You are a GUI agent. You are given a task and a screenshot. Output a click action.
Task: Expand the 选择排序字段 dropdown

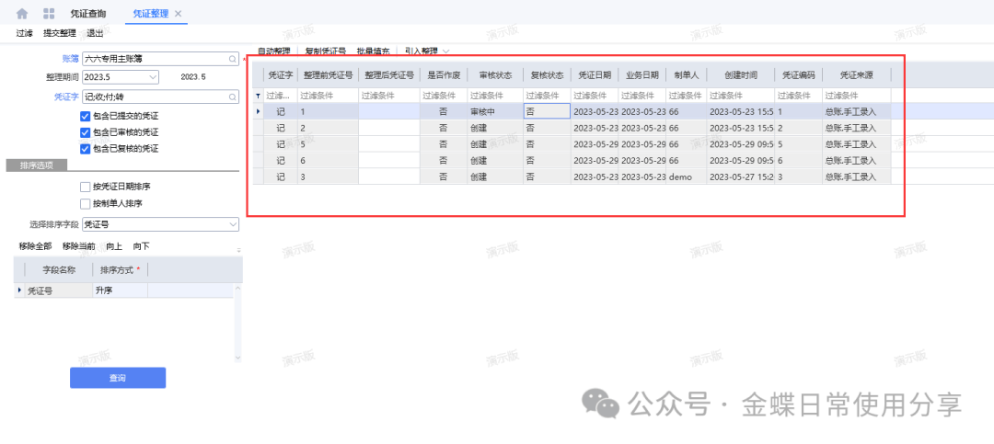pyautogui.click(x=232, y=223)
